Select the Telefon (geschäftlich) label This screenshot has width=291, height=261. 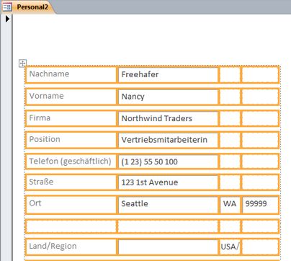71,162
